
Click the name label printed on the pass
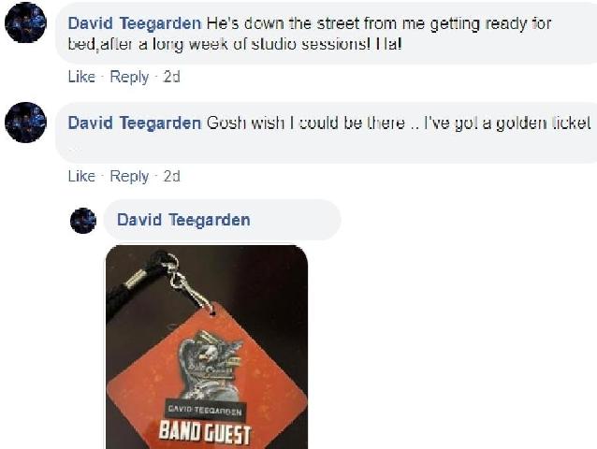(x=205, y=411)
